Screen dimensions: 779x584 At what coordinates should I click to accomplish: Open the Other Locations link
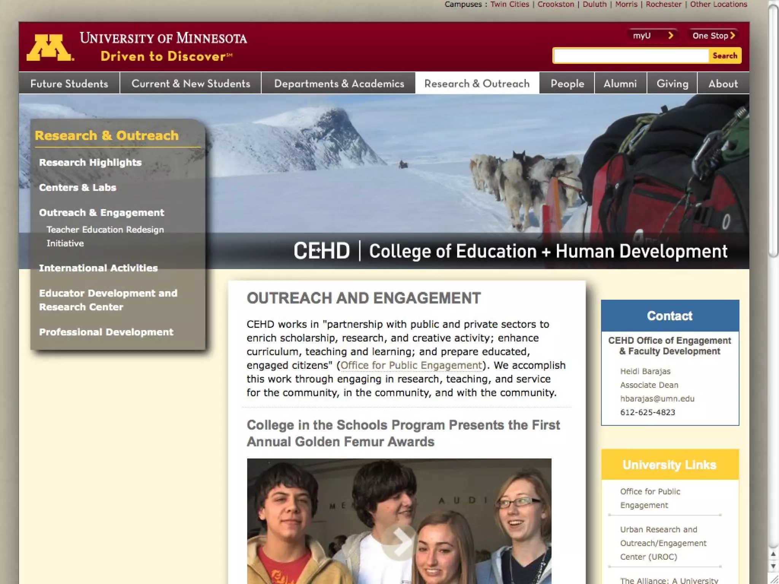pyautogui.click(x=719, y=4)
